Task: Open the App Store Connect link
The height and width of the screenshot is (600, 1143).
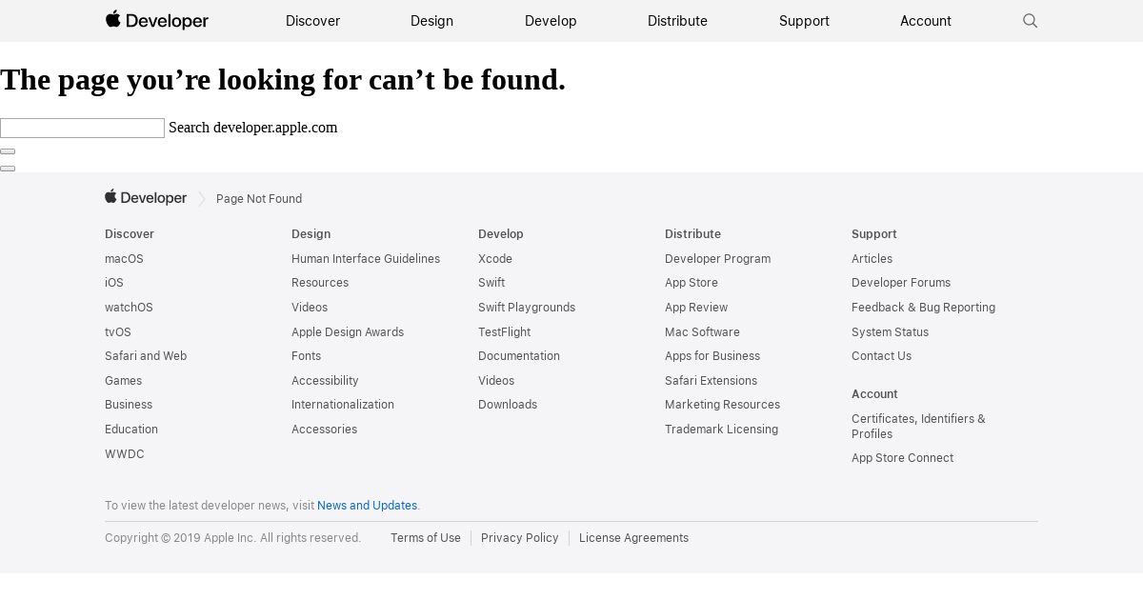Action: coord(902,458)
